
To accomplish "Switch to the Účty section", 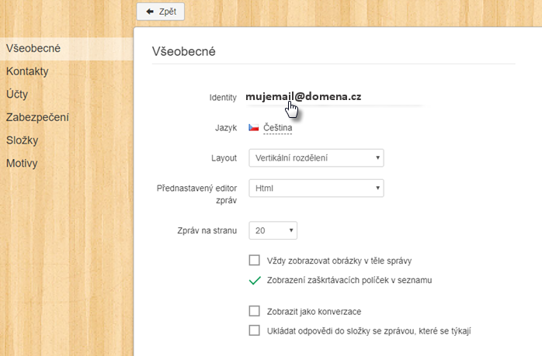I will (17, 94).
